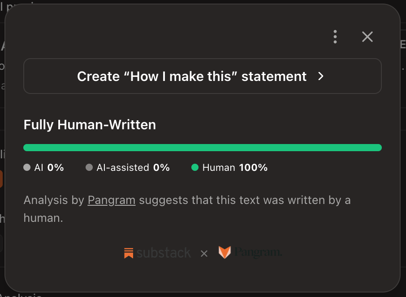This screenshot has height=297, width=406.
Task: Click the gray dot beside AI-assisted
Action: click(x=89, y=167)
